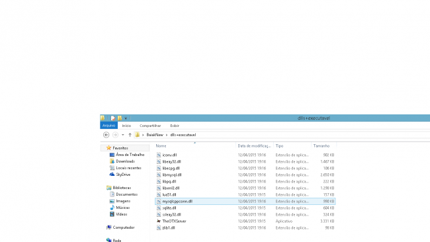Click the Explorer folder icon in title bar corner
Image resolution: width=430 pixels, height=242 pixels.
point(103,118)
